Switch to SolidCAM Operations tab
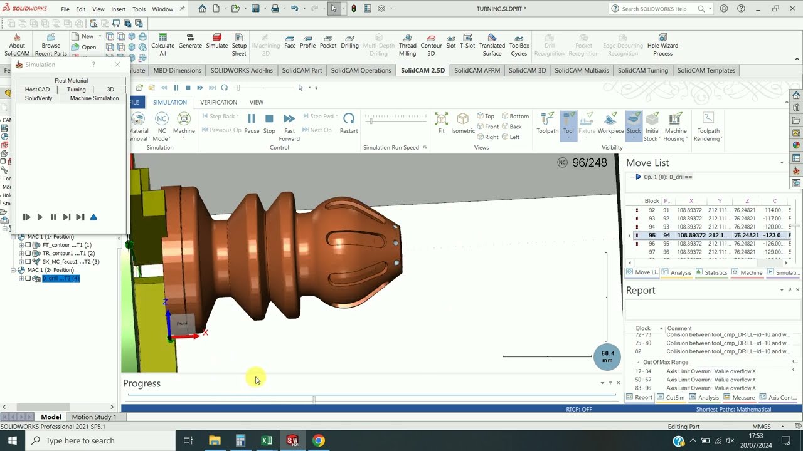 [x=361, y=70]
